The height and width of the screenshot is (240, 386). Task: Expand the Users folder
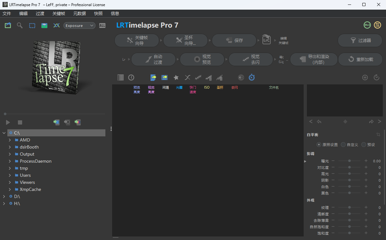click(10, 175)
